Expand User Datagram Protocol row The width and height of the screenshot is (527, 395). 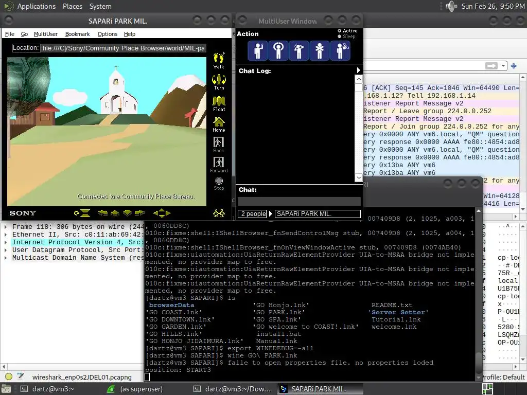click(5, 250)
